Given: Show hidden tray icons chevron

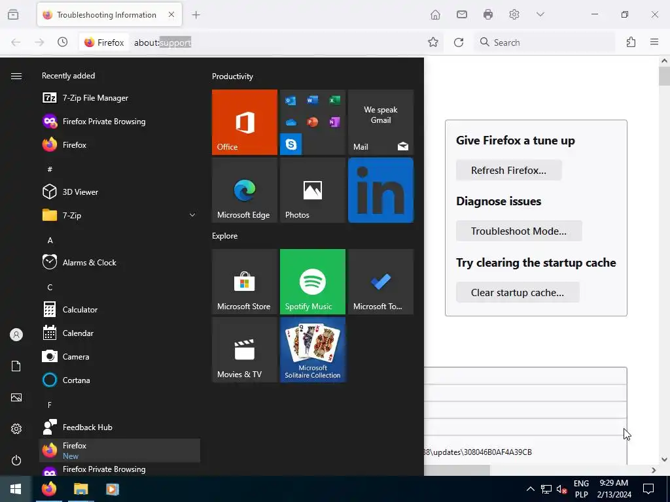Looking at the screenshot, I should [x=530, y=489].
